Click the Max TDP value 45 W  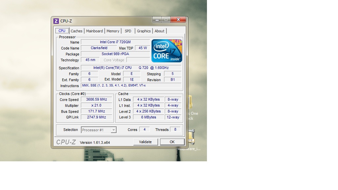[x=143, y=48]
